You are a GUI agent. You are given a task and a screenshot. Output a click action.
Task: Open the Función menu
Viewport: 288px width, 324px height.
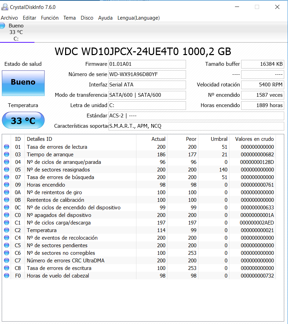pyautogui.click(x=50, y=18)
